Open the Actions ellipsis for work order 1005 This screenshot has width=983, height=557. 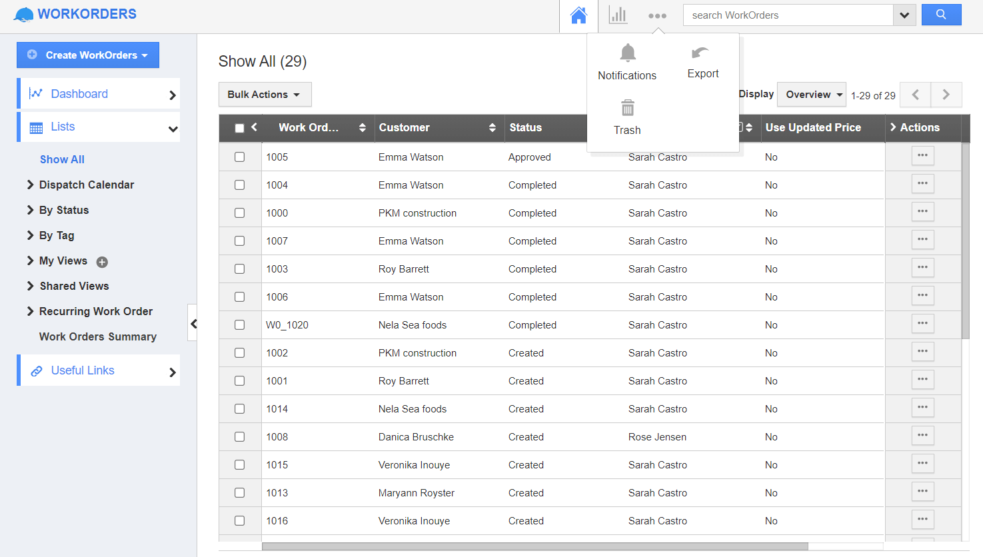tap(922, 155)
